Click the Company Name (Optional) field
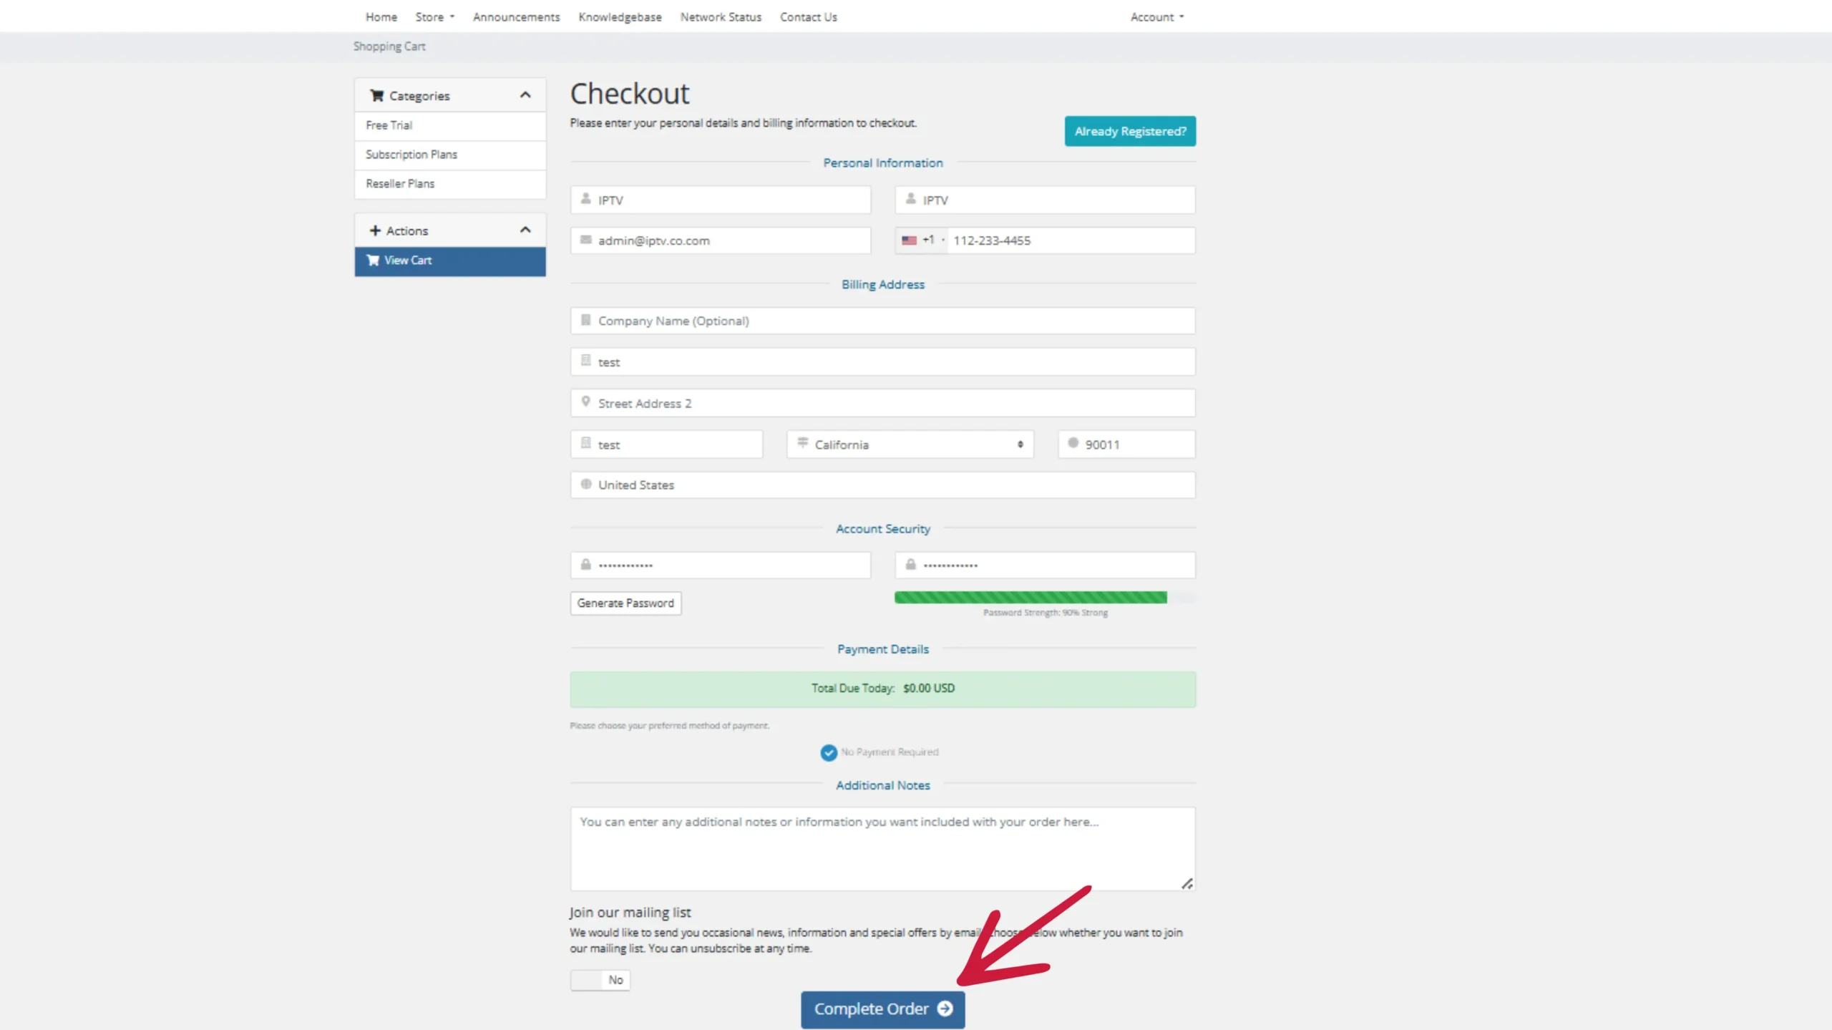The height and width of the screenshot is (1030, 1832). pyautogui.click(x=882, y=321)
